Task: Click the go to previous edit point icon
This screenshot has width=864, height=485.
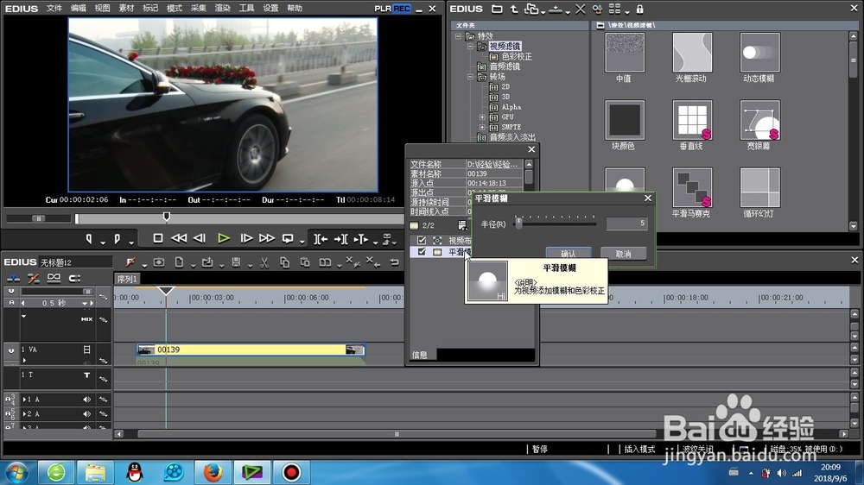Action: (321, 238)
